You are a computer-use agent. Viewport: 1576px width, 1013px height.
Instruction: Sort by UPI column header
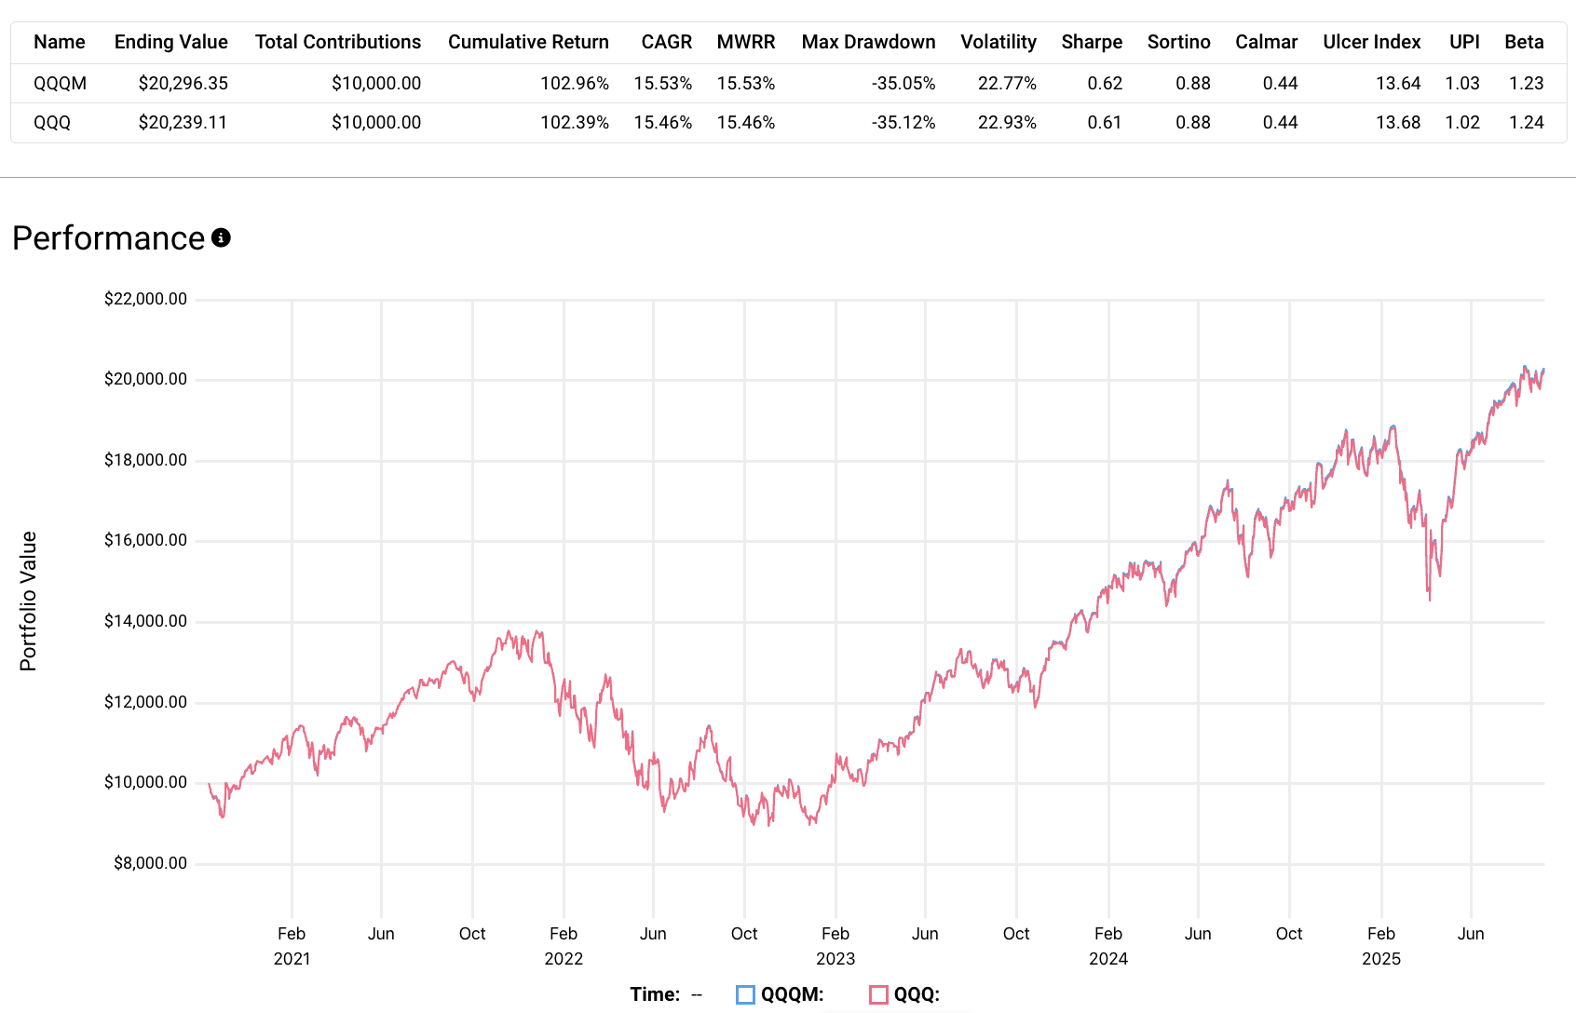[x=1464, y=42]
